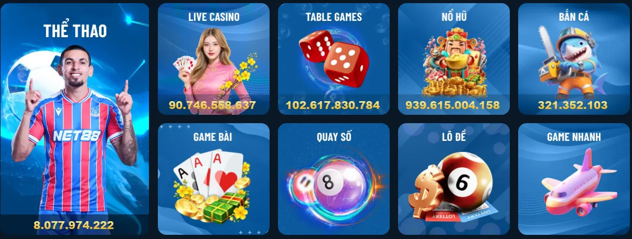The height and width of the screenshot is (239, 632).
Task: Select the Live Casino dealer image
Action: click(x=213, y=63)
